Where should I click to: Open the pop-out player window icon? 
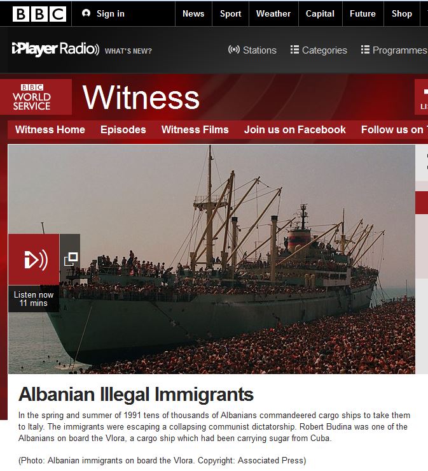71,259
